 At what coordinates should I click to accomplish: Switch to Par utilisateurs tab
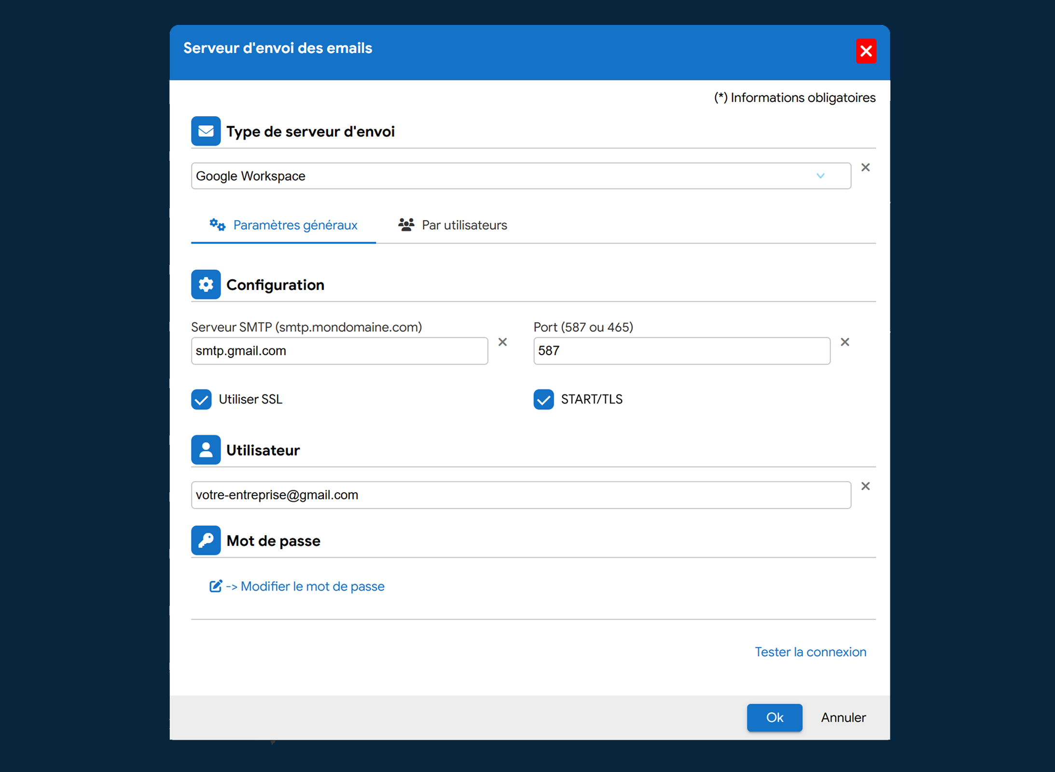[453, 225]
